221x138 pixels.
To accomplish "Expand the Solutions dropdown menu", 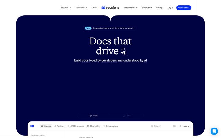I will pyautogui.click(x=81, y=8).
